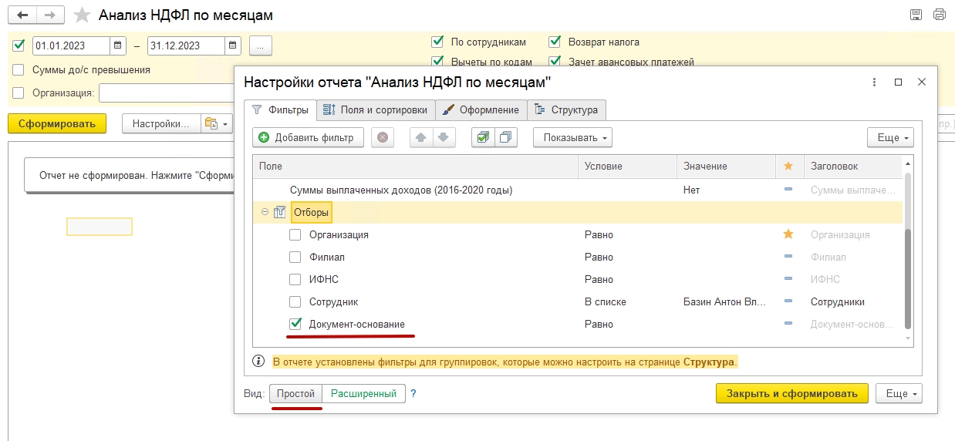
Task: Open start date calendar picker
Action: click(118, 45)
